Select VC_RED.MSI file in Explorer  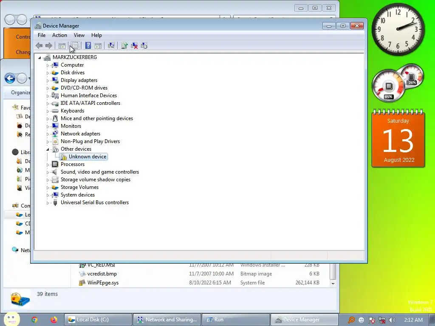(101, 265)
